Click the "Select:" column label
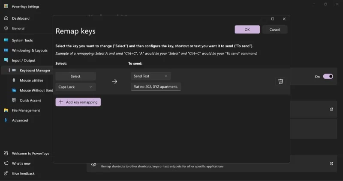 coord(61,63)
